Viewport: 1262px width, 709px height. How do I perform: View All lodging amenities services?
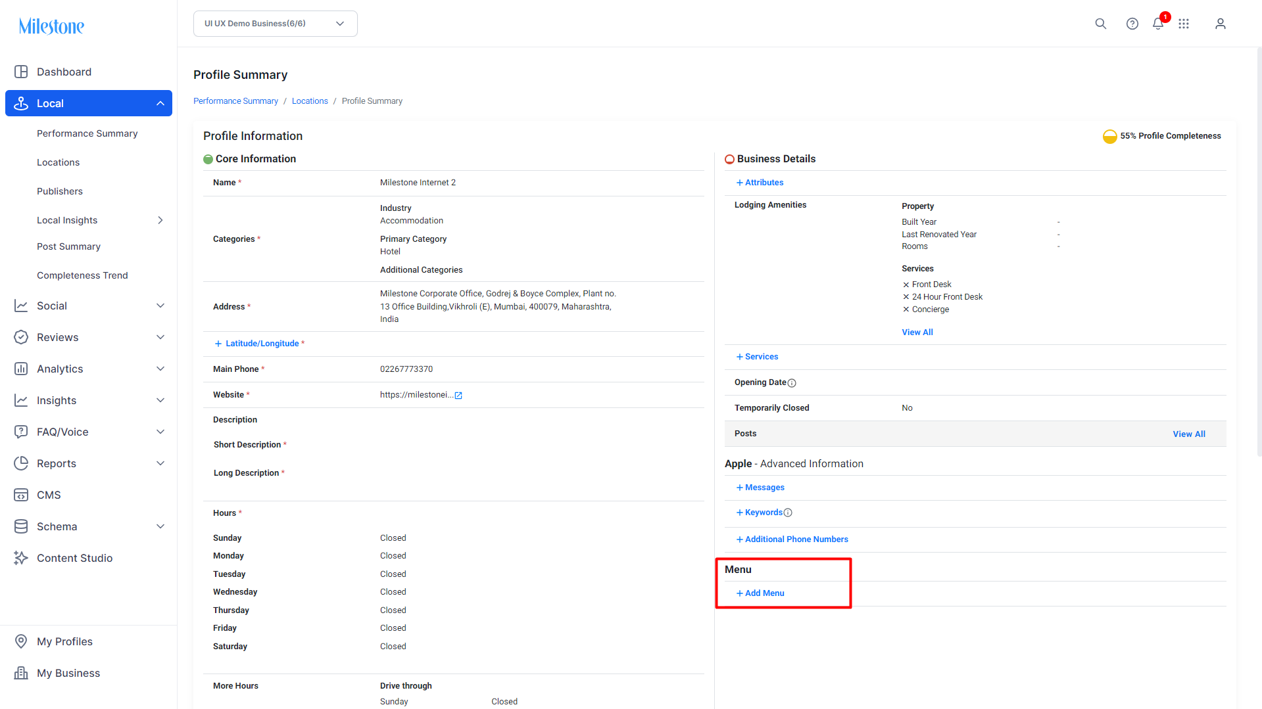(917, 332)
